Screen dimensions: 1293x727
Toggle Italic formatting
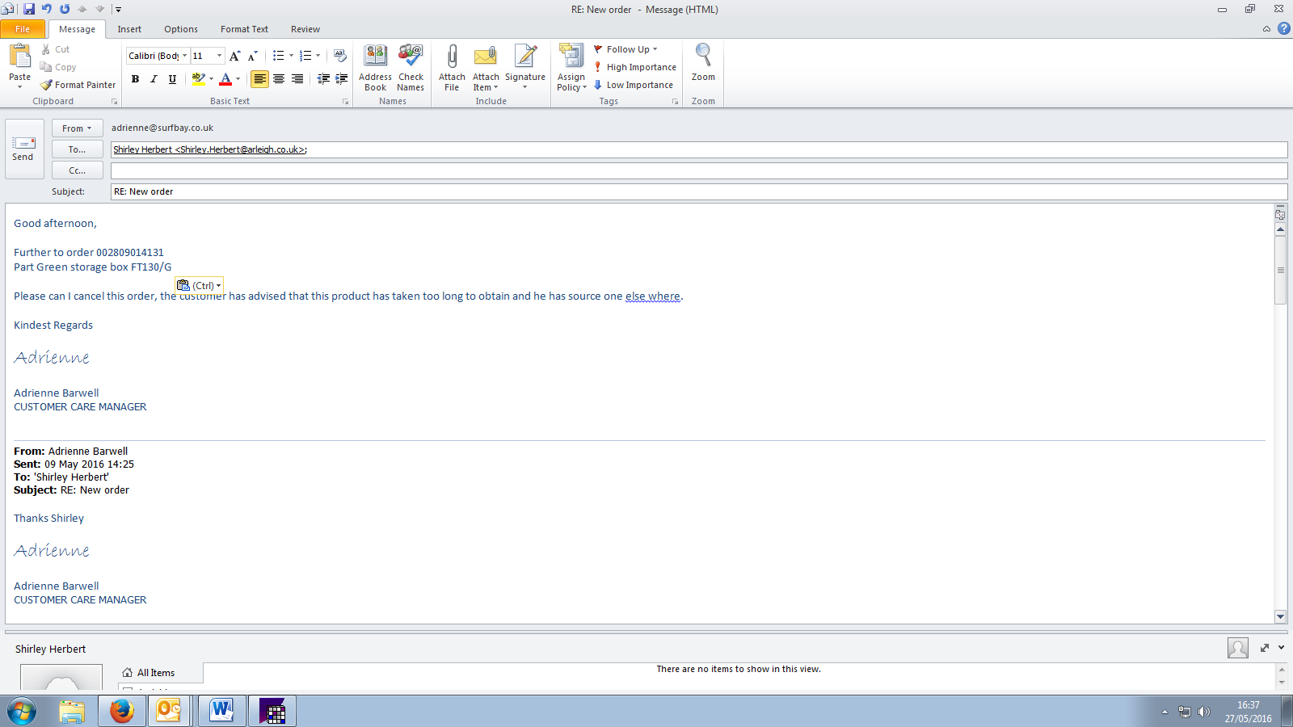tap(154, 79)
